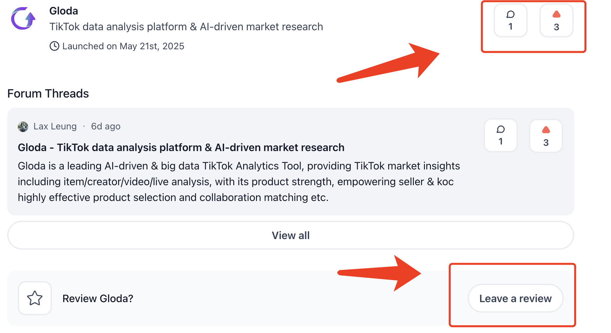
Task: Upvote Gloda using top upvote arrow
Action: point(556,20)
